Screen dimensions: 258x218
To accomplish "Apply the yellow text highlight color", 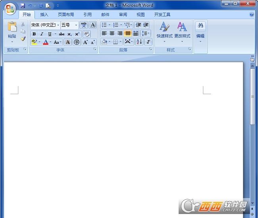I will pos(34,42).
